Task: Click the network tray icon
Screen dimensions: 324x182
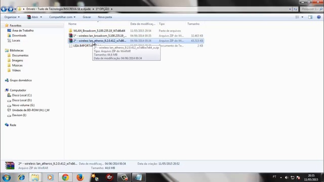Action: pos(293,177)
